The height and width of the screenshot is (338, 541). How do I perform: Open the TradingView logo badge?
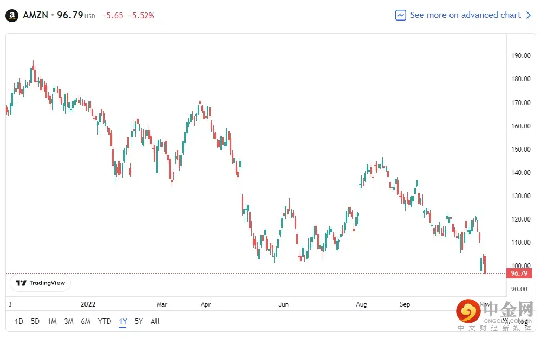coord(40,283)
